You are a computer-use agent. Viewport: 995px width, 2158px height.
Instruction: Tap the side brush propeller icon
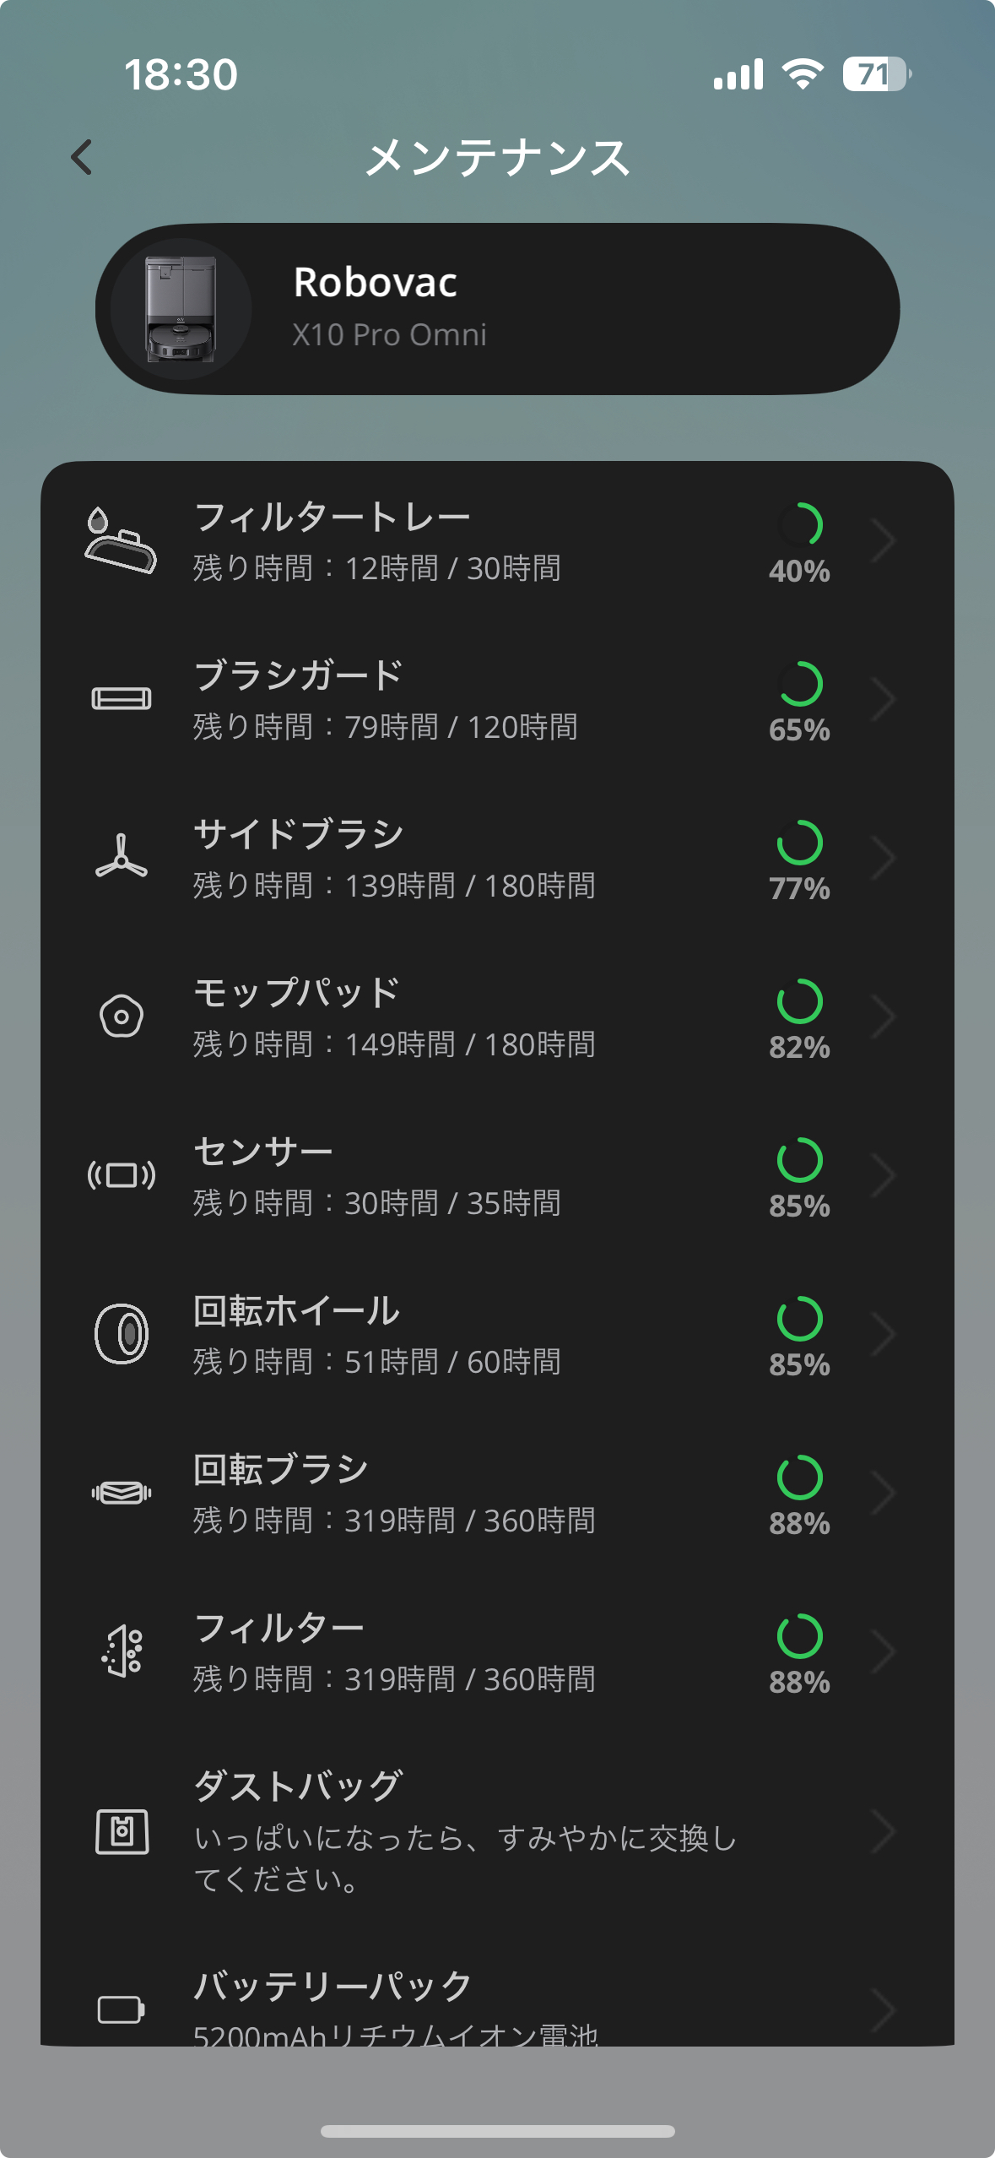click(x=121, y=856)
